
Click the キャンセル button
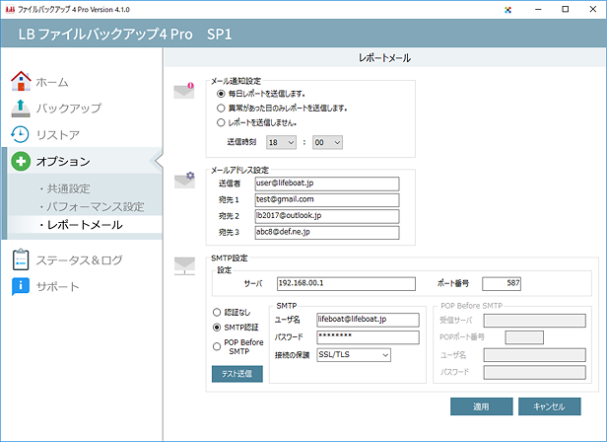click(550, 406)
